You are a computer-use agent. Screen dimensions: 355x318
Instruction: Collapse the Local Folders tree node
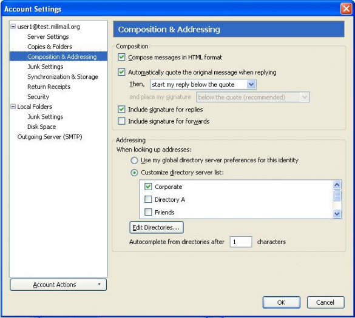[x=13, y=107]
